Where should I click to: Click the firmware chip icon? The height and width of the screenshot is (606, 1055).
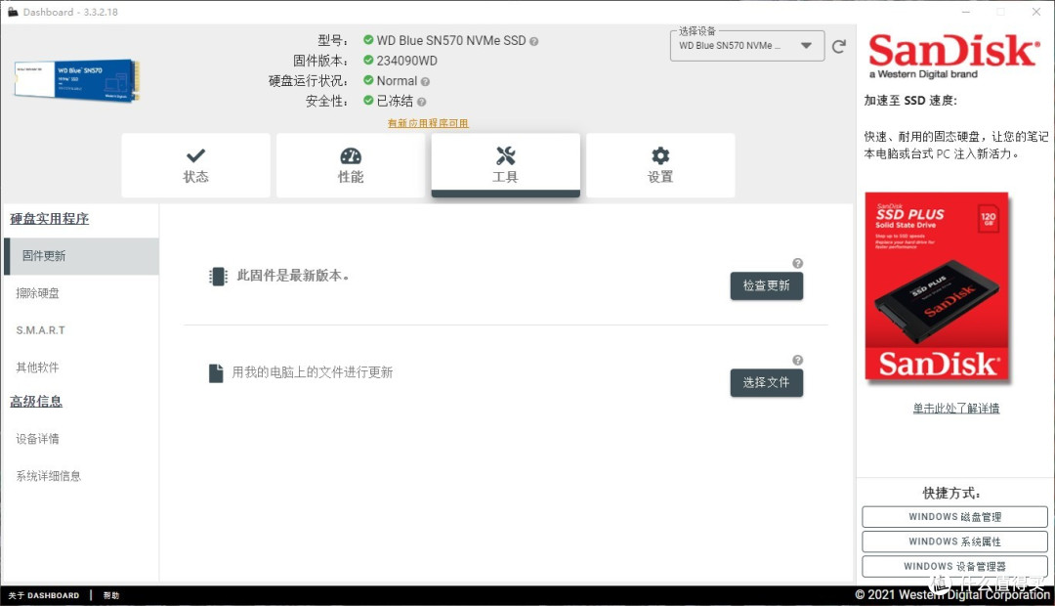tap(218, 277)
